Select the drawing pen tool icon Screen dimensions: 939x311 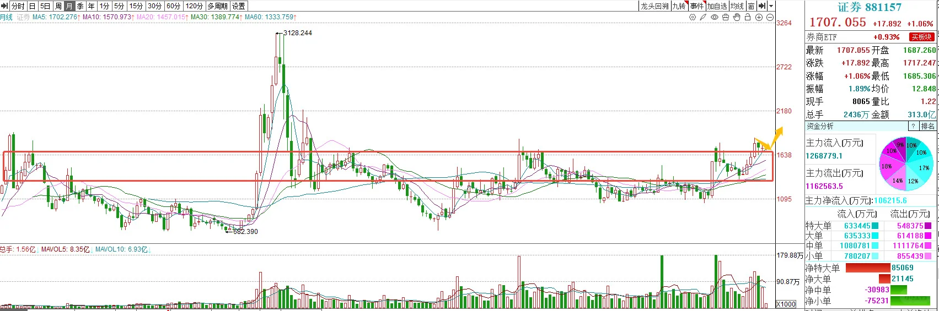pyautogui.click(x=704, y=17)
